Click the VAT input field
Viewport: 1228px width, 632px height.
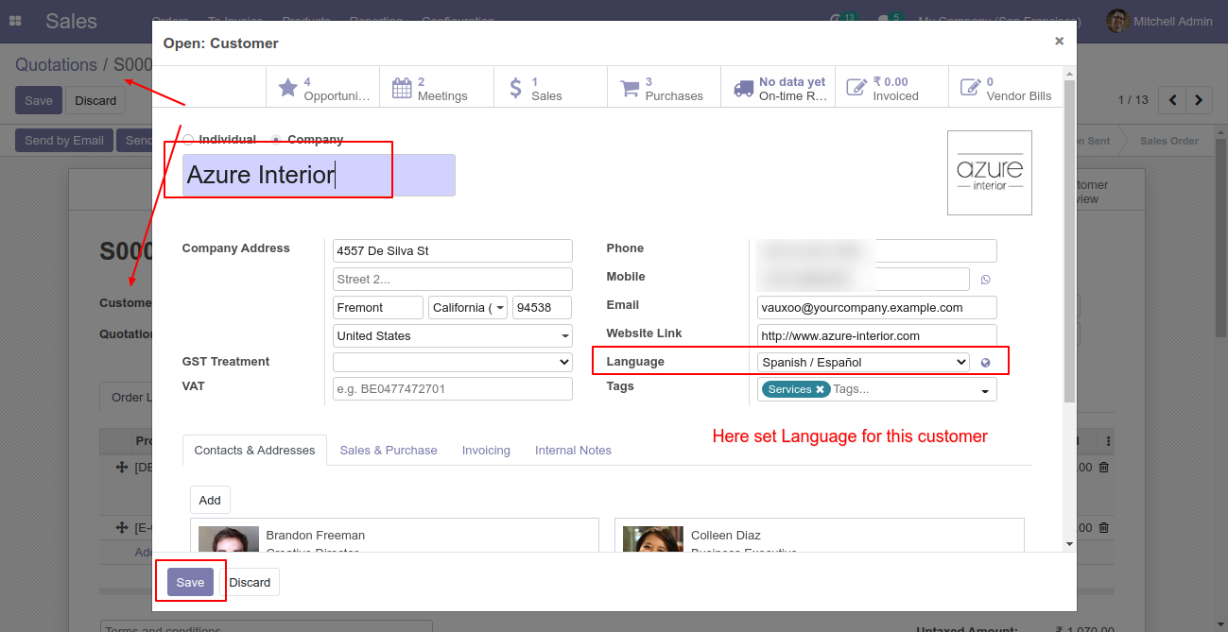[453, 389]
